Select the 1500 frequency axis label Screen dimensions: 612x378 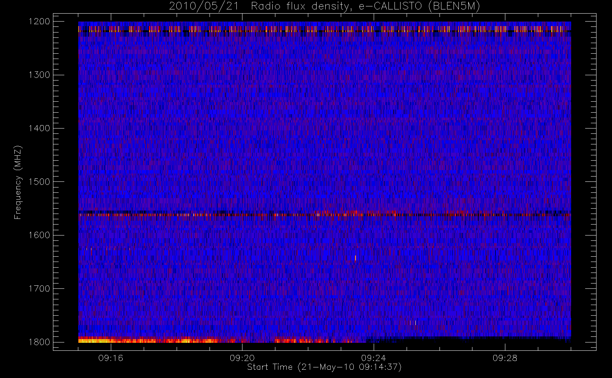(x=40, y=182)
